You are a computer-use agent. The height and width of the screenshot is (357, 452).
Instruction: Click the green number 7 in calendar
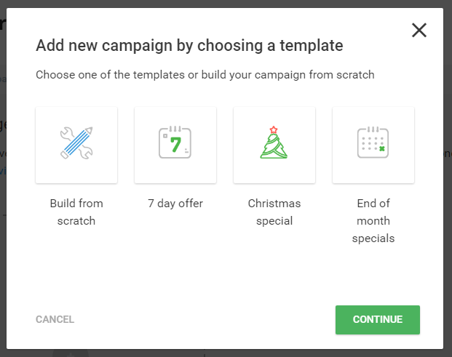pyautogui.click(x=175, y=145)
